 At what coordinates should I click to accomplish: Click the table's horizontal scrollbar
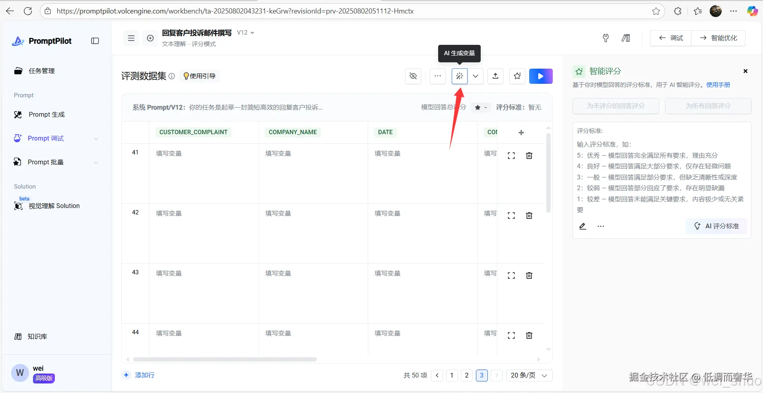coord(225,360)
